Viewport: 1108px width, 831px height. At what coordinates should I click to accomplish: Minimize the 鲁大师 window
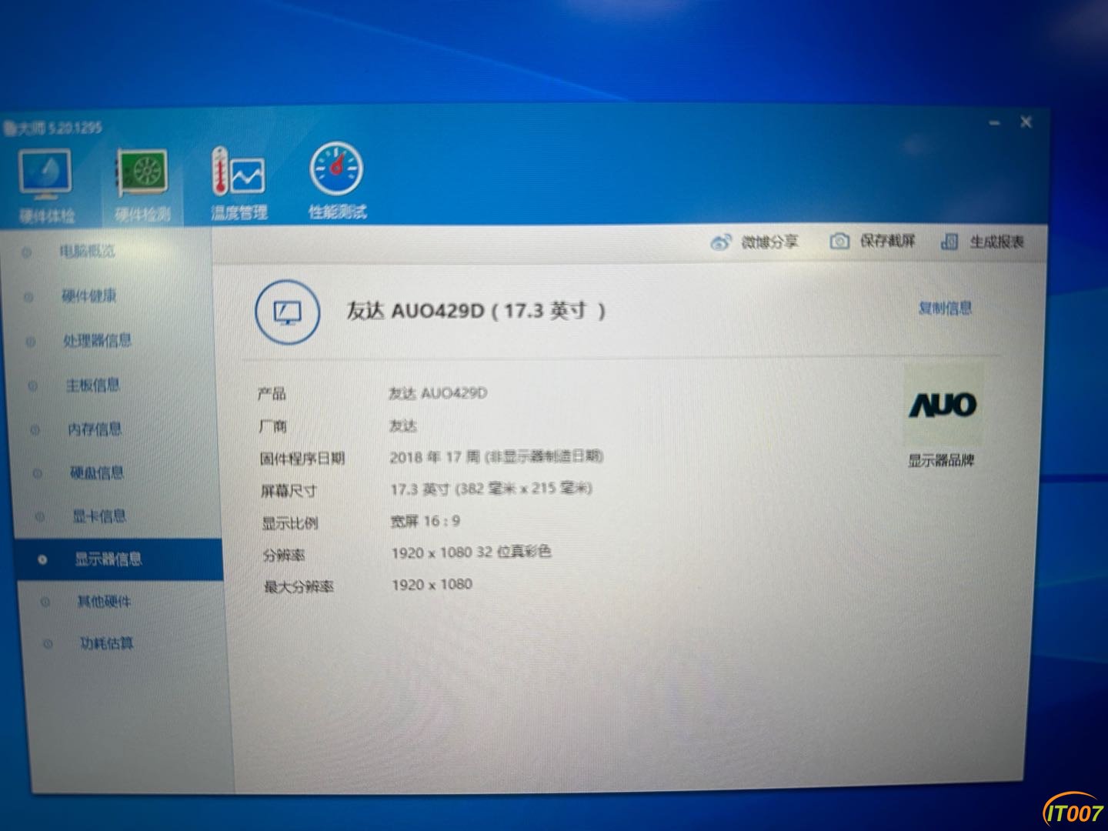pyautogui.click(x=994, y=122)
